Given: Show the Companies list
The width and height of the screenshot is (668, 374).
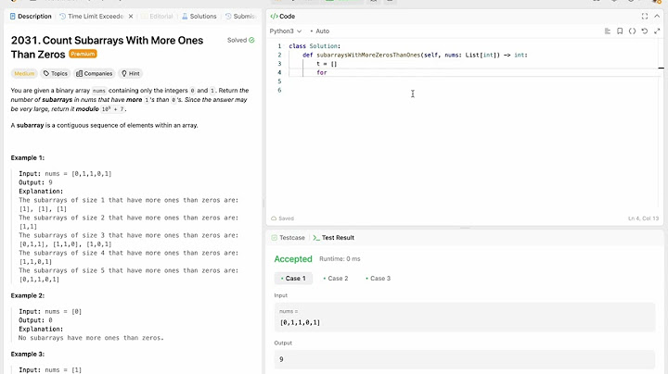Looking at the screenshot, I should point(94,73).
